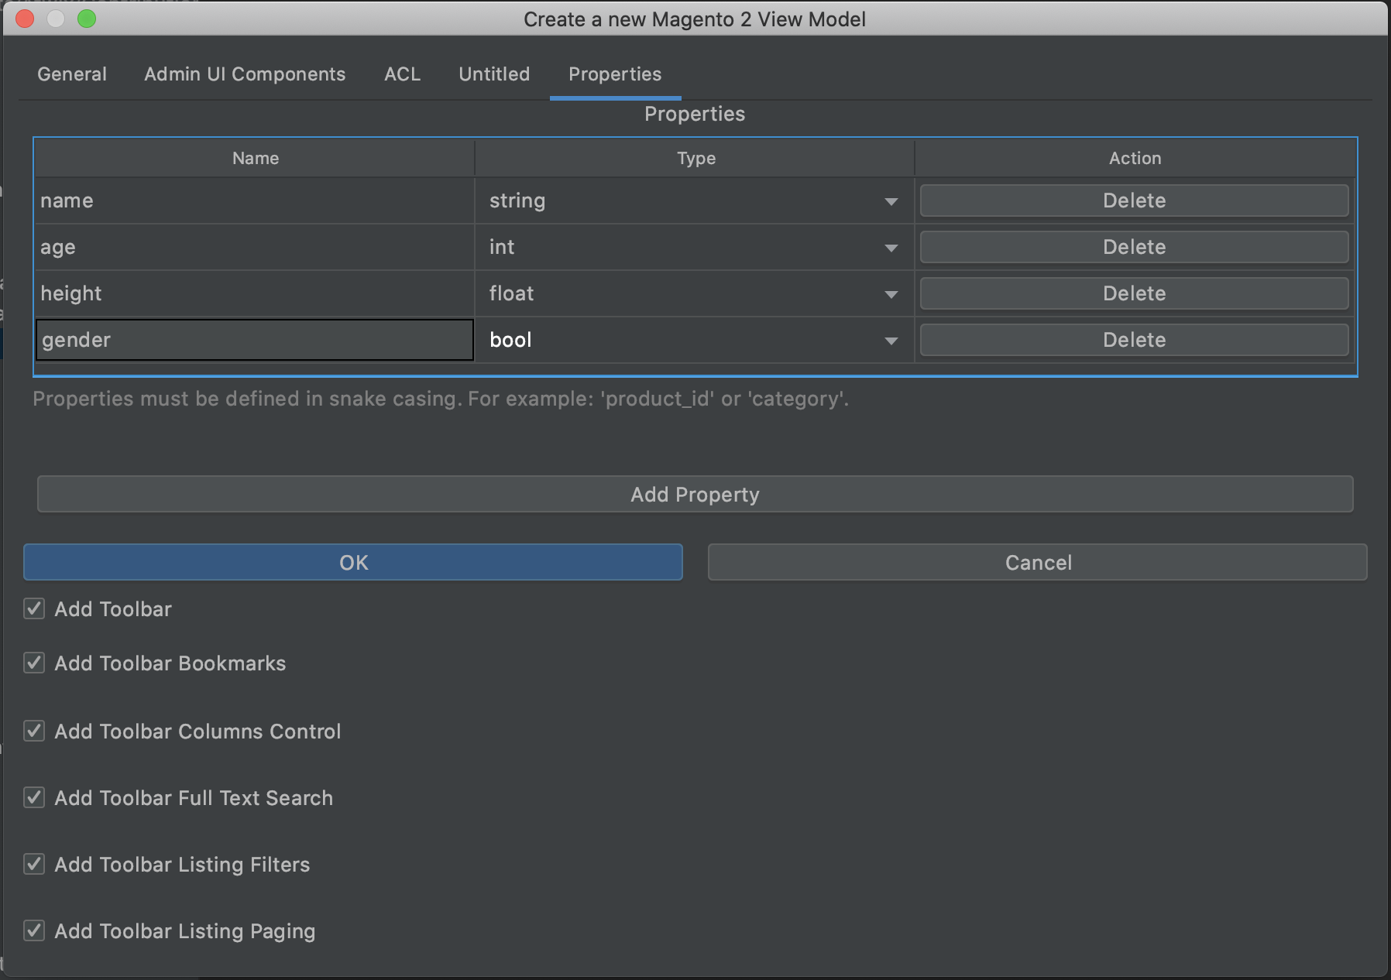Click the Action column header
Image resolution: width=1391 pixels, height=980 pixels.
pos(1135,159)
